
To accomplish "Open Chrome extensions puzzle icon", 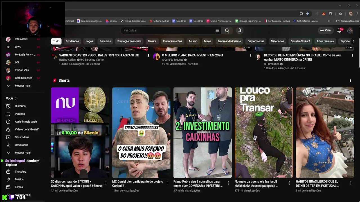I will pyautogui.click(x=330, y=14).
